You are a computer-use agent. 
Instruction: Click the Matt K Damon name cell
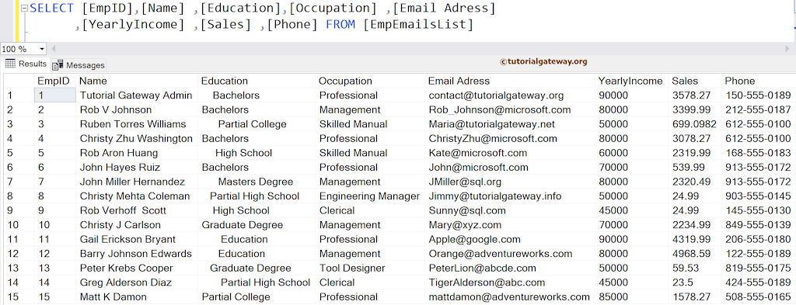tap(137, 297)
